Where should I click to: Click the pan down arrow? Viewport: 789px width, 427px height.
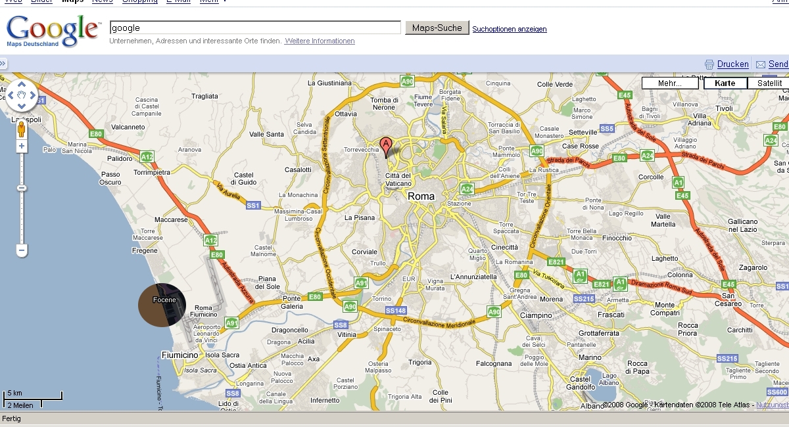(x=22, y=107)
